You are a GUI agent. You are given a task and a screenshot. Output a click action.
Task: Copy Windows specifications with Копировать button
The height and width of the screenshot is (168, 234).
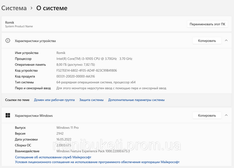(207, 115)
